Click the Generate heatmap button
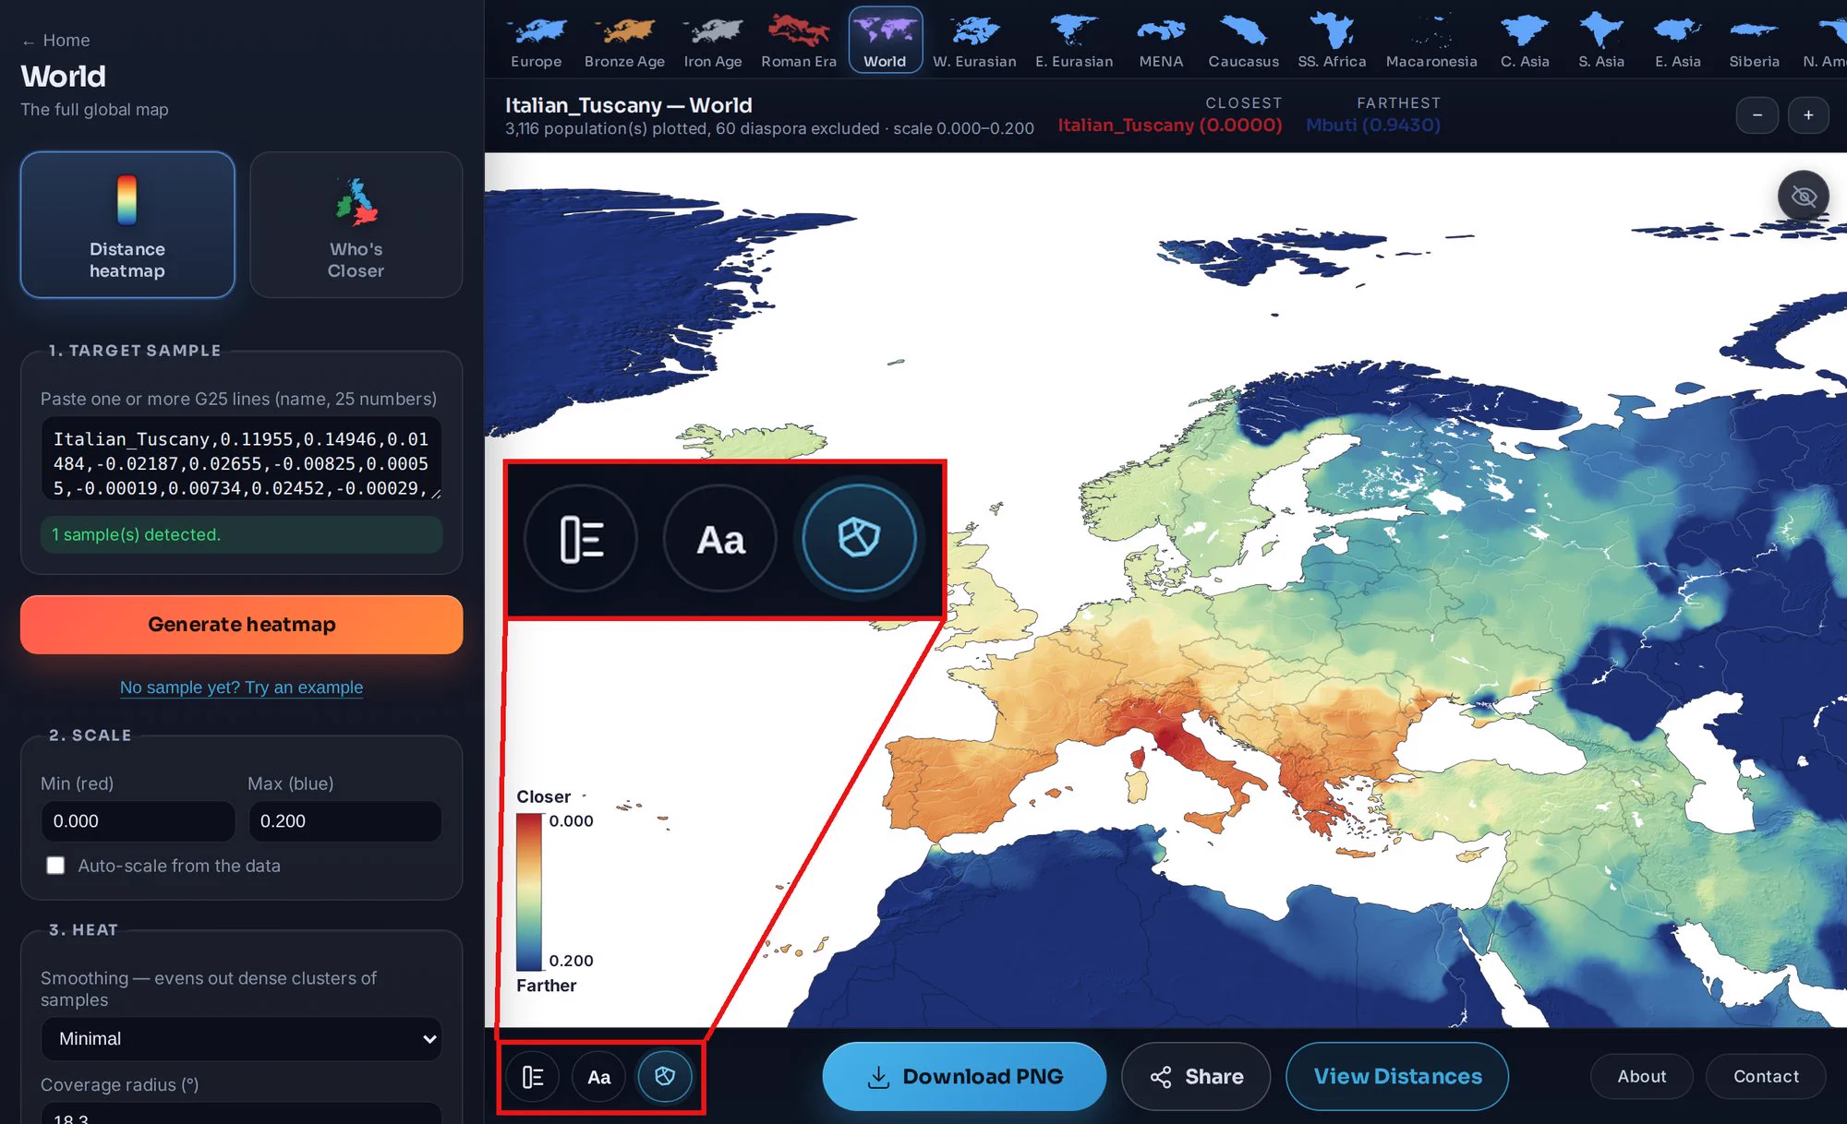This screenshot has width=1847, height=1124. click(242, 625)
